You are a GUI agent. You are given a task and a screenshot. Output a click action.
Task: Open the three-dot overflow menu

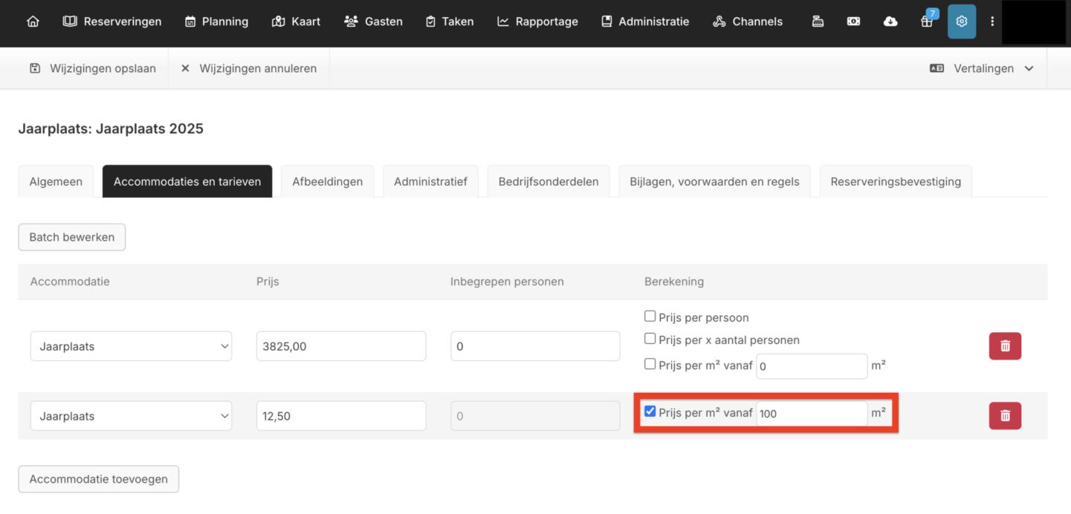point(991,22)
